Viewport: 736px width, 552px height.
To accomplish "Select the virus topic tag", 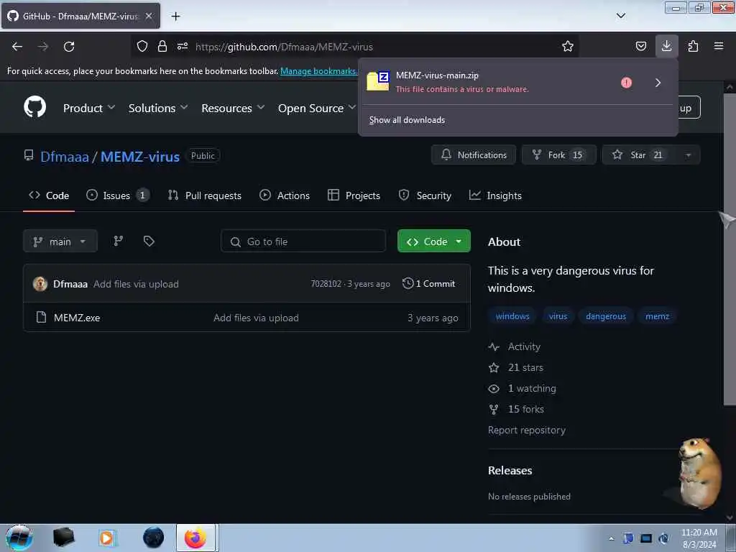I will 558,316.
